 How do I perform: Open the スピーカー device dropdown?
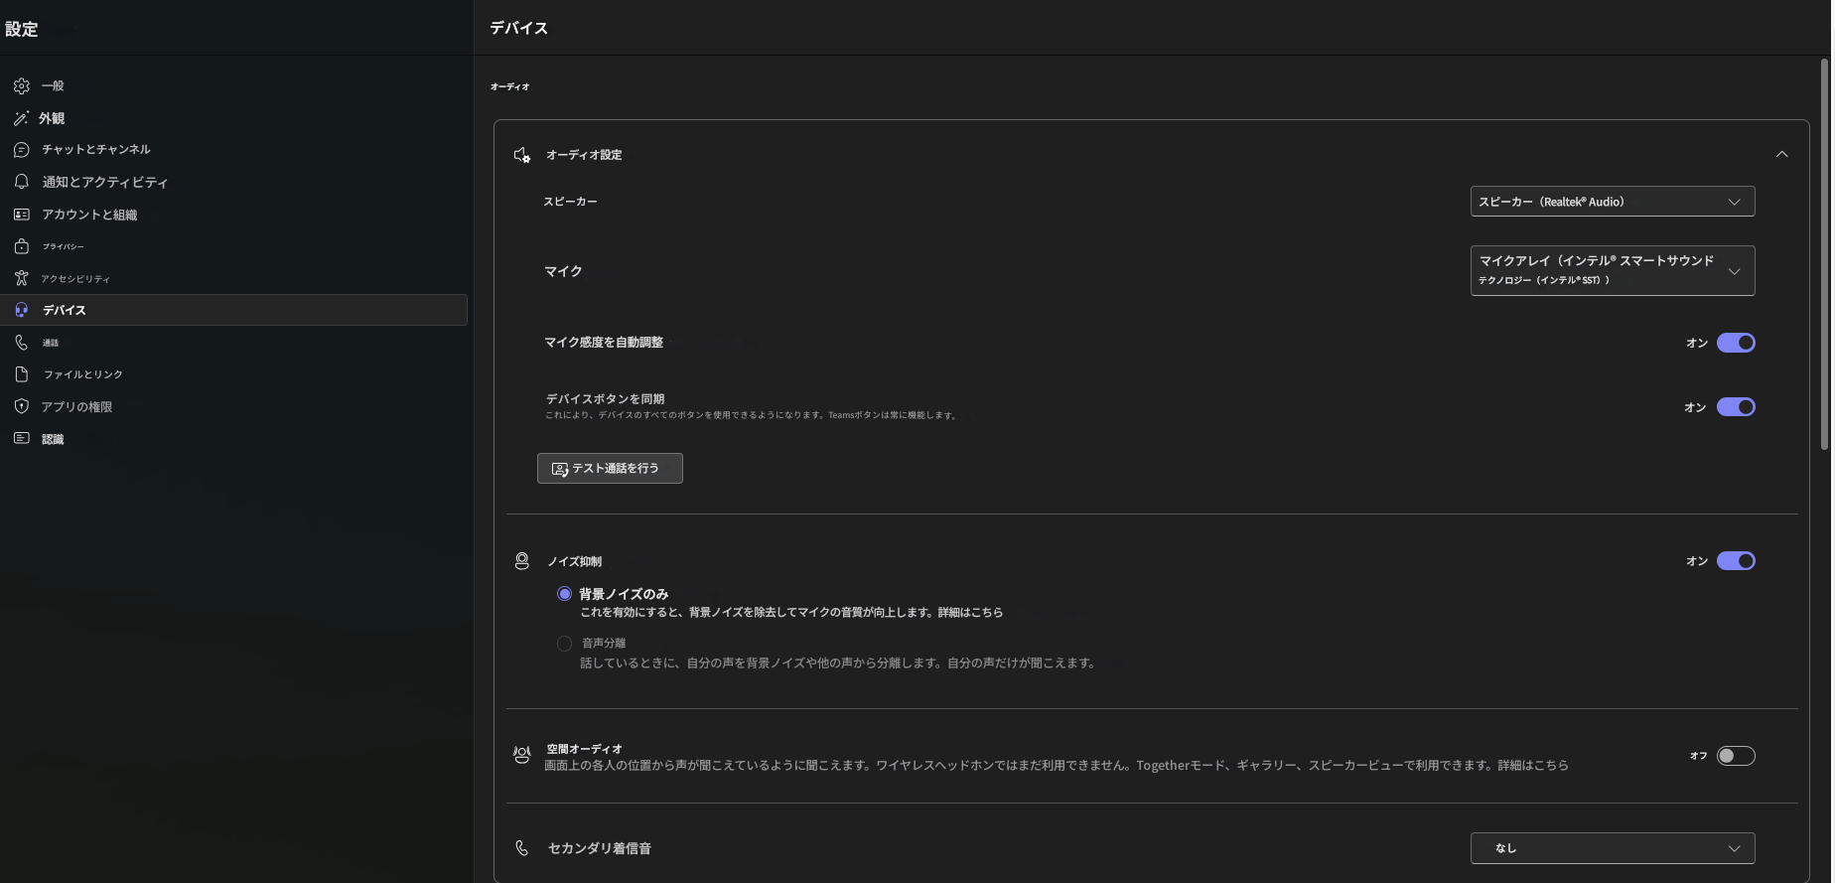(x=1613, y=202)
